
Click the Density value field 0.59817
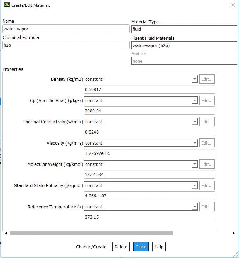(x=149, y=89)
